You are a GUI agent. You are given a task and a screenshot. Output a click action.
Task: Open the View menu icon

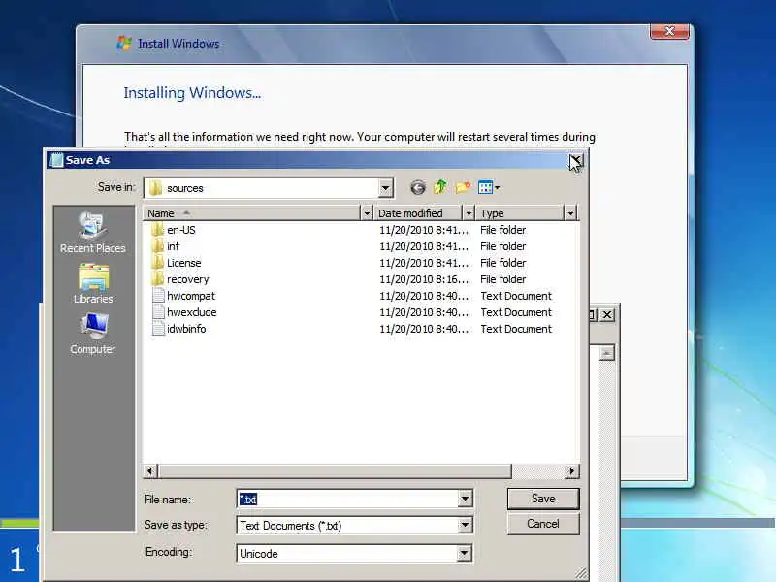tap(489, 187)
